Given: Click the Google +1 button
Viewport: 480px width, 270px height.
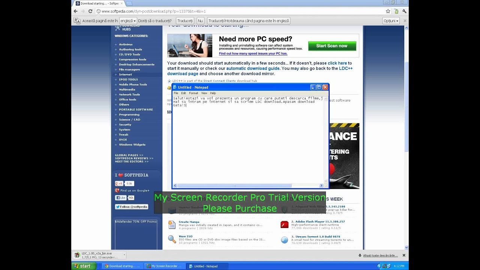Looking at the screenshot, I should point(119,183).
